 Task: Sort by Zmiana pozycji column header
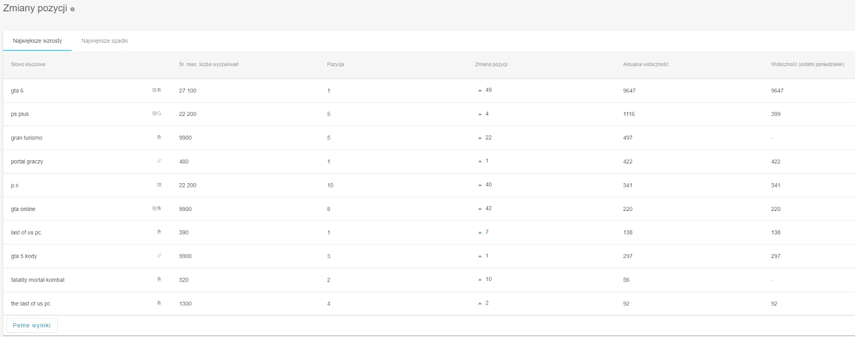tap(491, 65)
